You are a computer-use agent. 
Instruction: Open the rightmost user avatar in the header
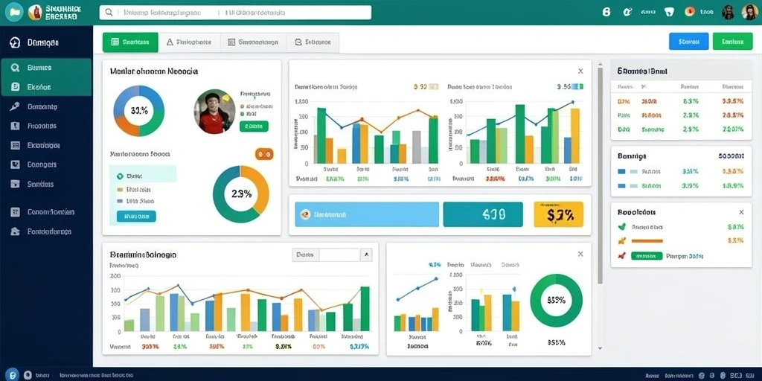tap(749, 12)
